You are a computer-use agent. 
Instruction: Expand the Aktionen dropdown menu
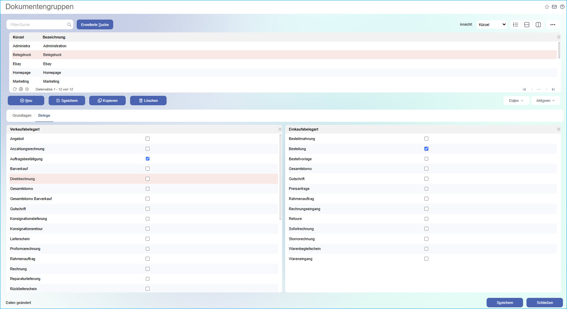pos(545,101)
